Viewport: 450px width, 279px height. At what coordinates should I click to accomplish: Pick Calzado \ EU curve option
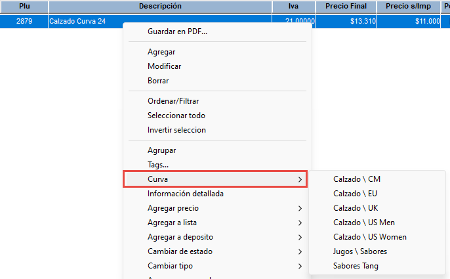click(355, 194)
